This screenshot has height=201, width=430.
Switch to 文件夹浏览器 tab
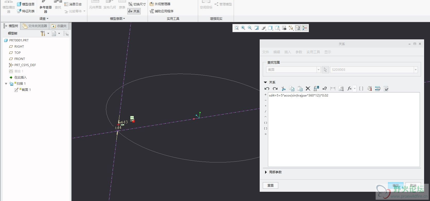pos(35,26)
